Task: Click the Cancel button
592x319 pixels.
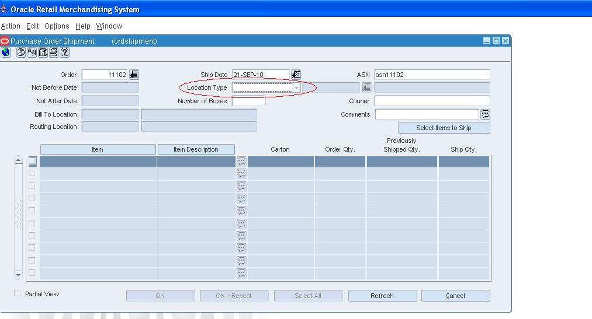Action: [455, 296]
